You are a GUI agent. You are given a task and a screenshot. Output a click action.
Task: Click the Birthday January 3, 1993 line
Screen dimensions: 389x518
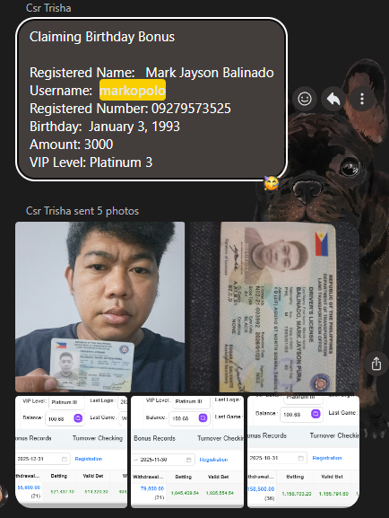coord(105,127)
